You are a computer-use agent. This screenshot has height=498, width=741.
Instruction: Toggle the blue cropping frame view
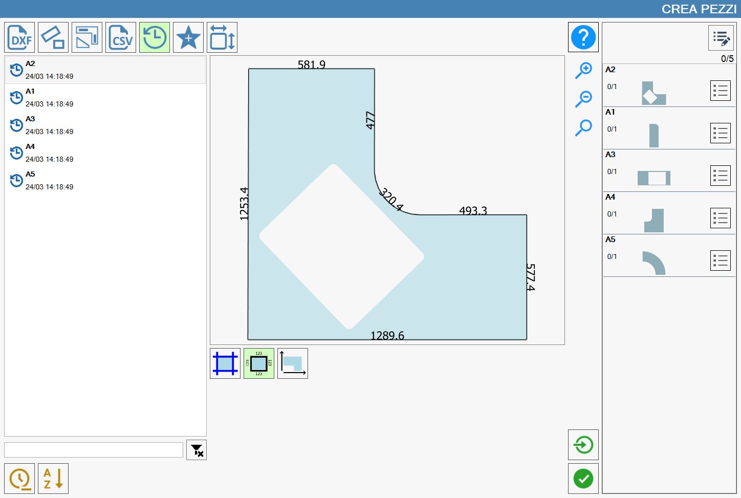point(225,363)
